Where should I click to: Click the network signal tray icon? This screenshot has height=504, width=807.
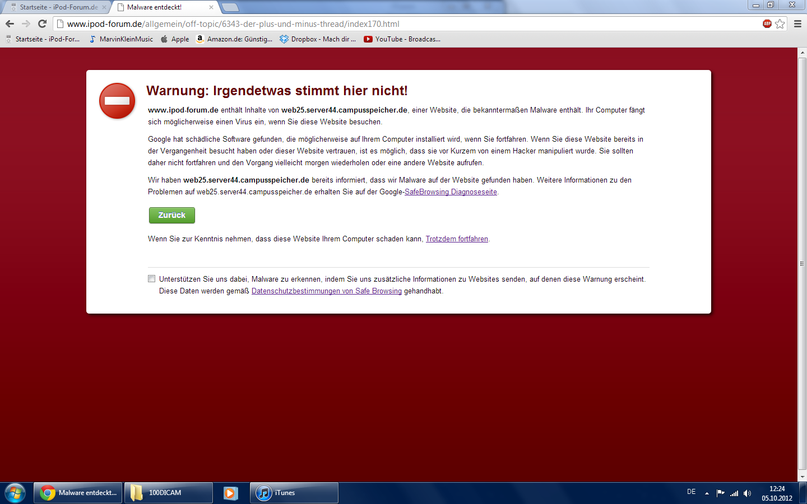tap(734, 493)
